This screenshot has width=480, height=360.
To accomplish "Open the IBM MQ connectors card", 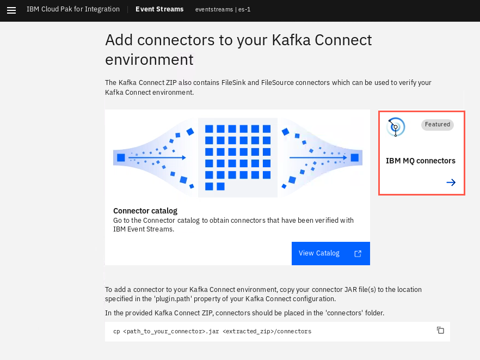I will point(422,153).
